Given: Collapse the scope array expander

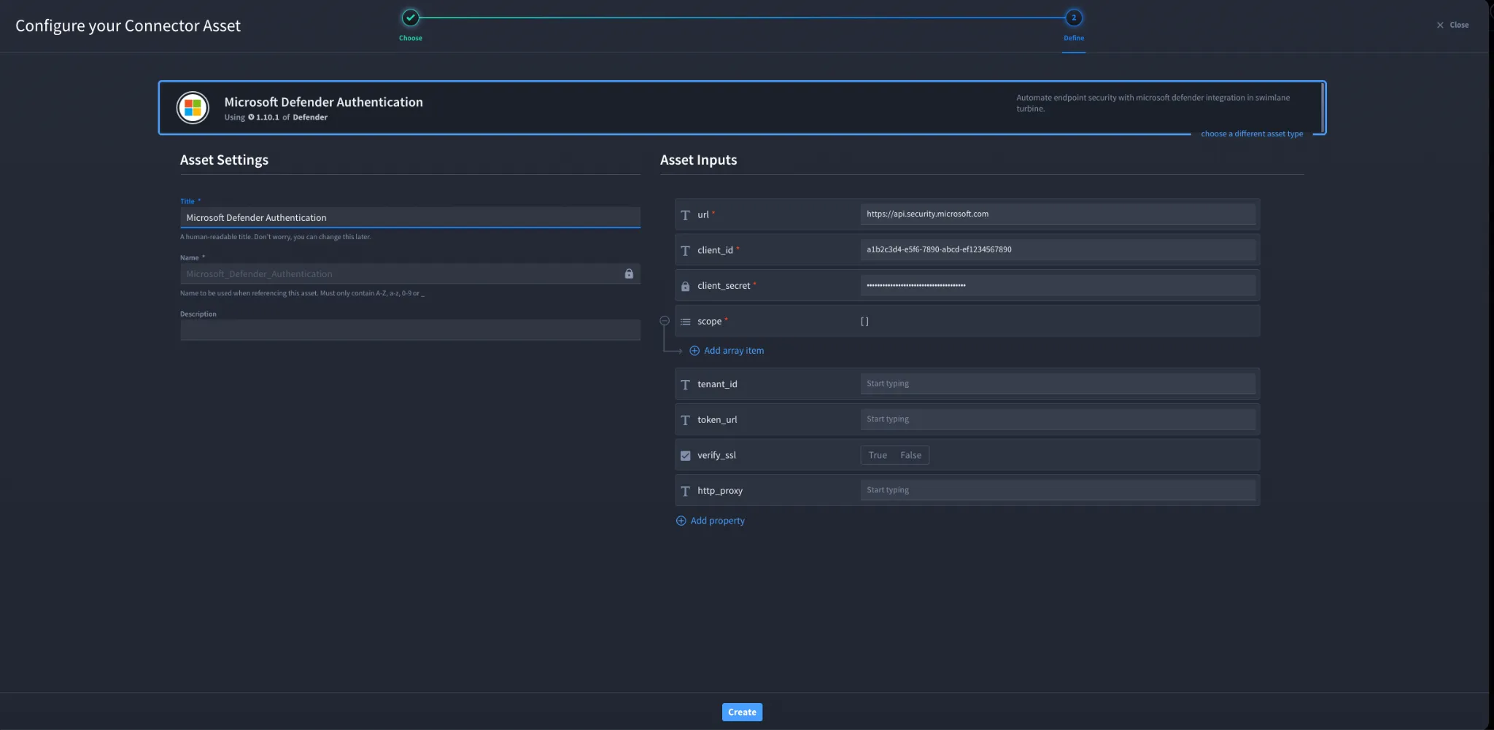Looking at the screenshot, I should click(x=665, y=321).
